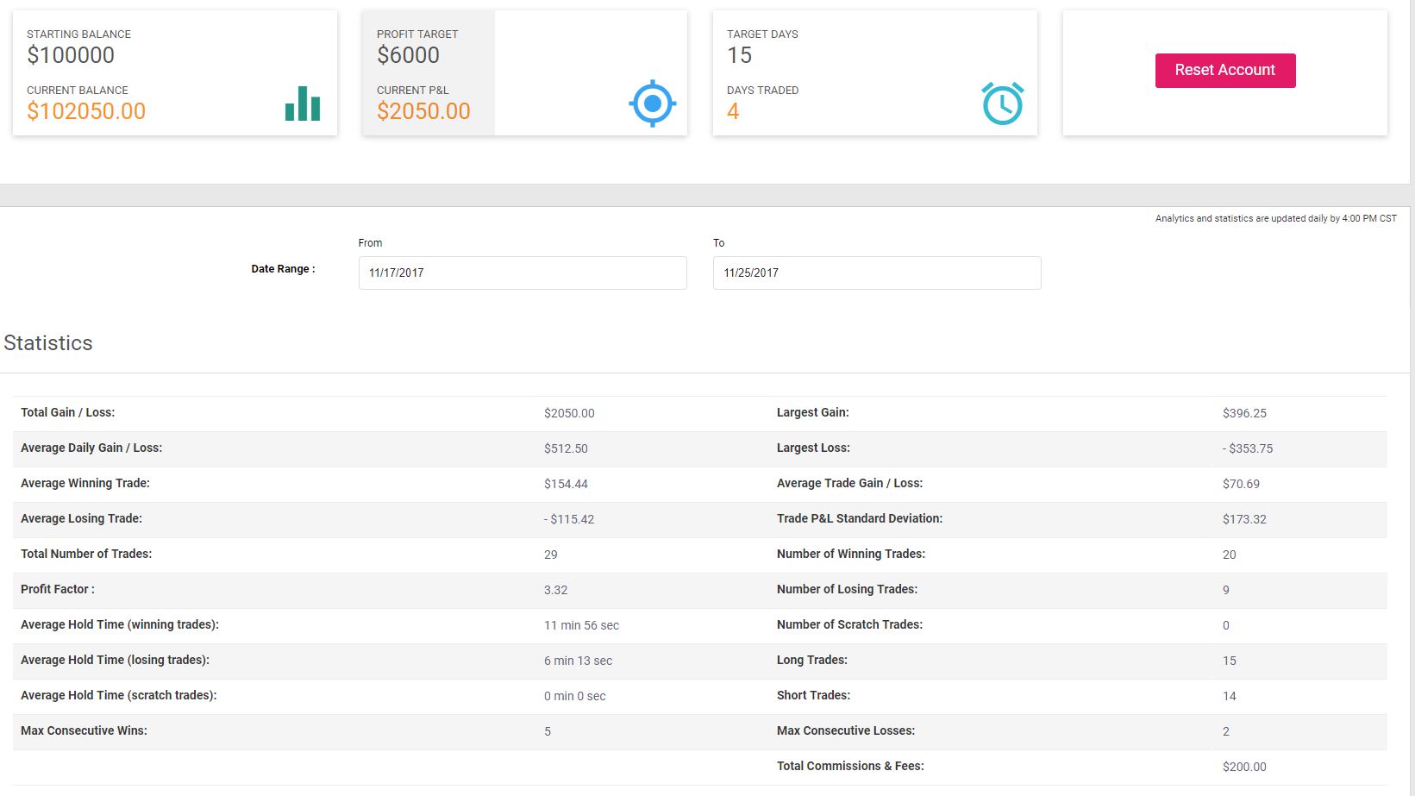Click the hold time value 6 min 13 sec
Viewport: 1415px width, 796px height.
(578, 661)
